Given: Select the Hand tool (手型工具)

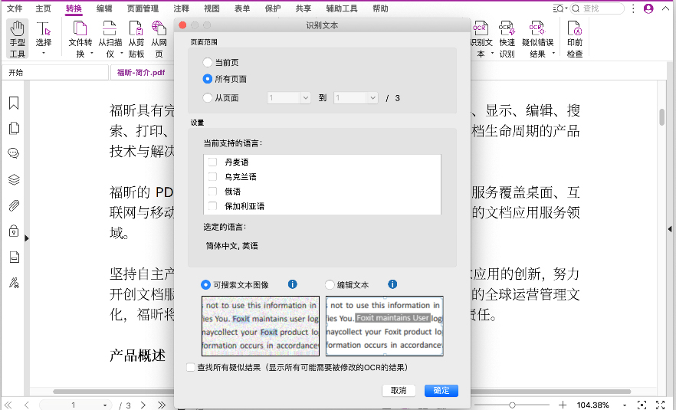Looking at the screenshot, I should [x=17, y=38].
